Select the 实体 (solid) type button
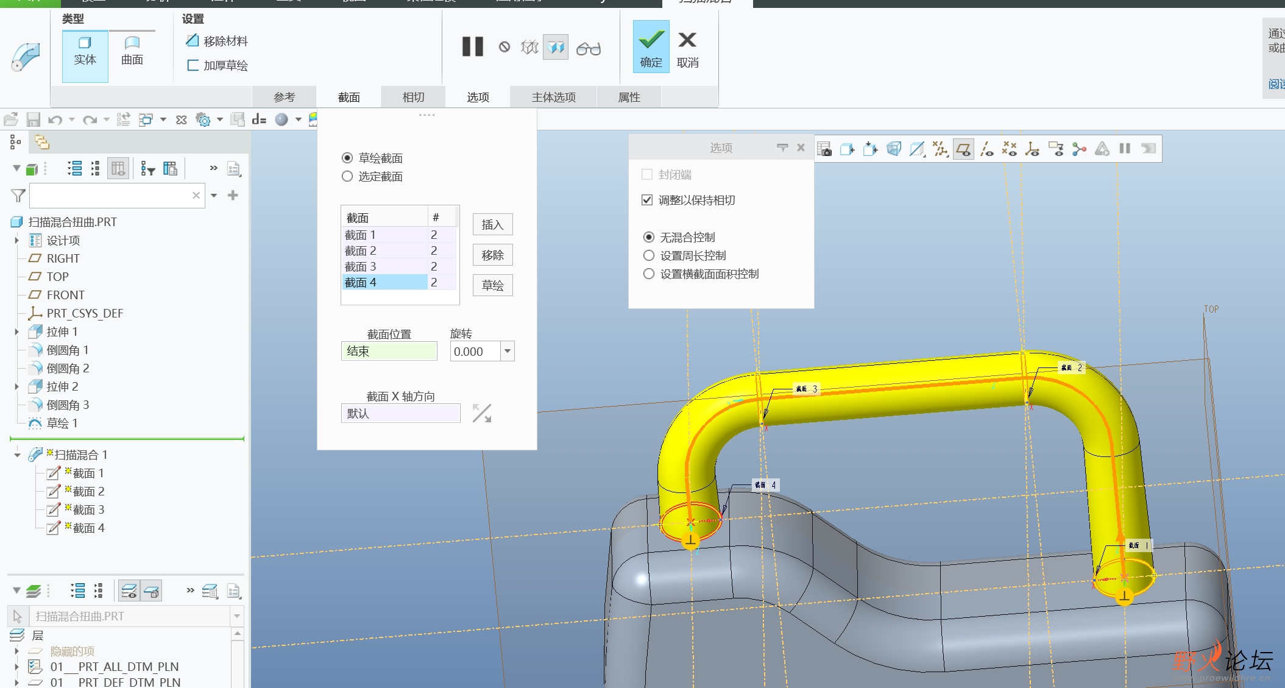1285x688 pixels. [85, 56]
